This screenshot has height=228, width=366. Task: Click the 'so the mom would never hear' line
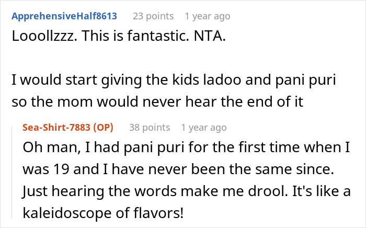pyautogui.click(x=157, y=101)
